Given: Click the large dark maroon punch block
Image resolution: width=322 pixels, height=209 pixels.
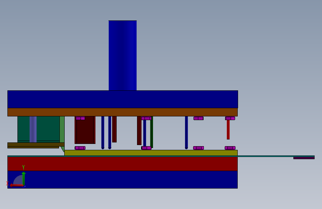Looking at the screenshot, I should tap(85, 130).
